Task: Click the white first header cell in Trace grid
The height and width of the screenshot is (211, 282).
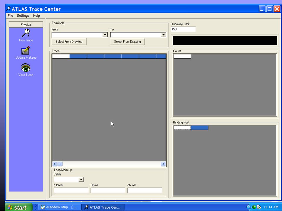Action: pyautogui.click(x=61, y=56)
